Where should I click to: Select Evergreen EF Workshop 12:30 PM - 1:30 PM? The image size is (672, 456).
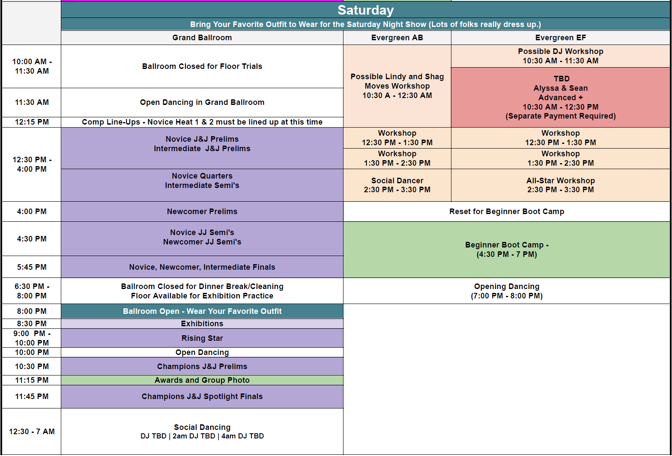[x=561, y=138]
